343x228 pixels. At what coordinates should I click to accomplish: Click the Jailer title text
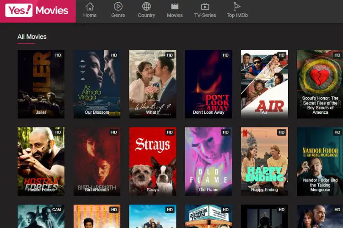coord(41,112)
